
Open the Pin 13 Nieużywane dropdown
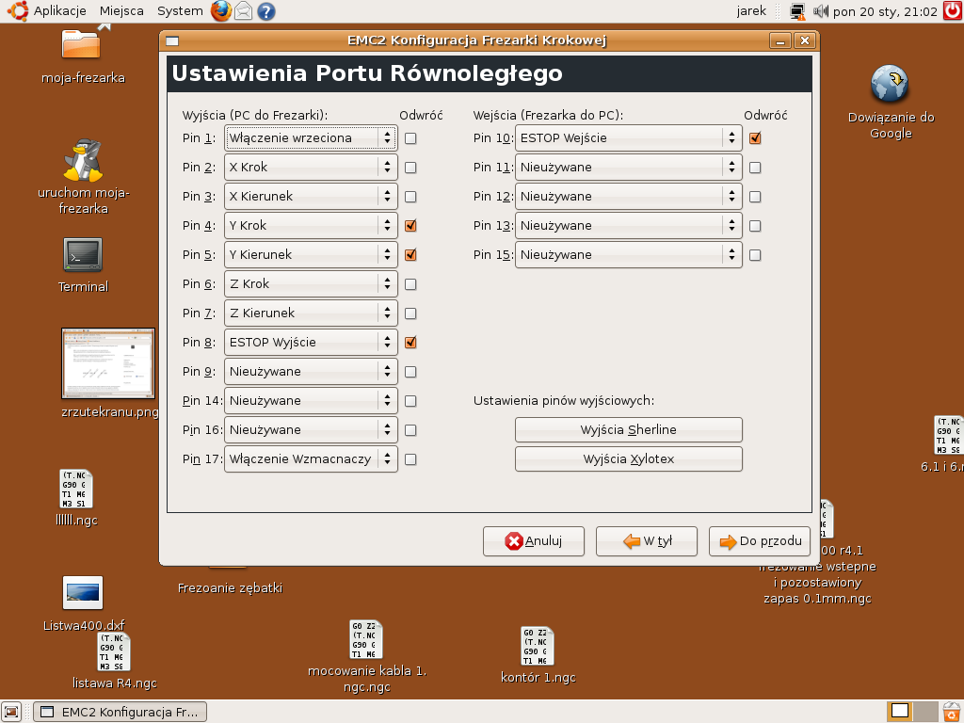[x=628, y=226]
